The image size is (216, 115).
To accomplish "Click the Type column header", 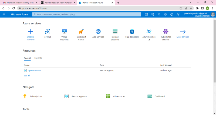I will coord(102,65).
